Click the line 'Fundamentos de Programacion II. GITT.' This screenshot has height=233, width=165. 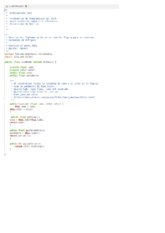[x=34, y=19]
